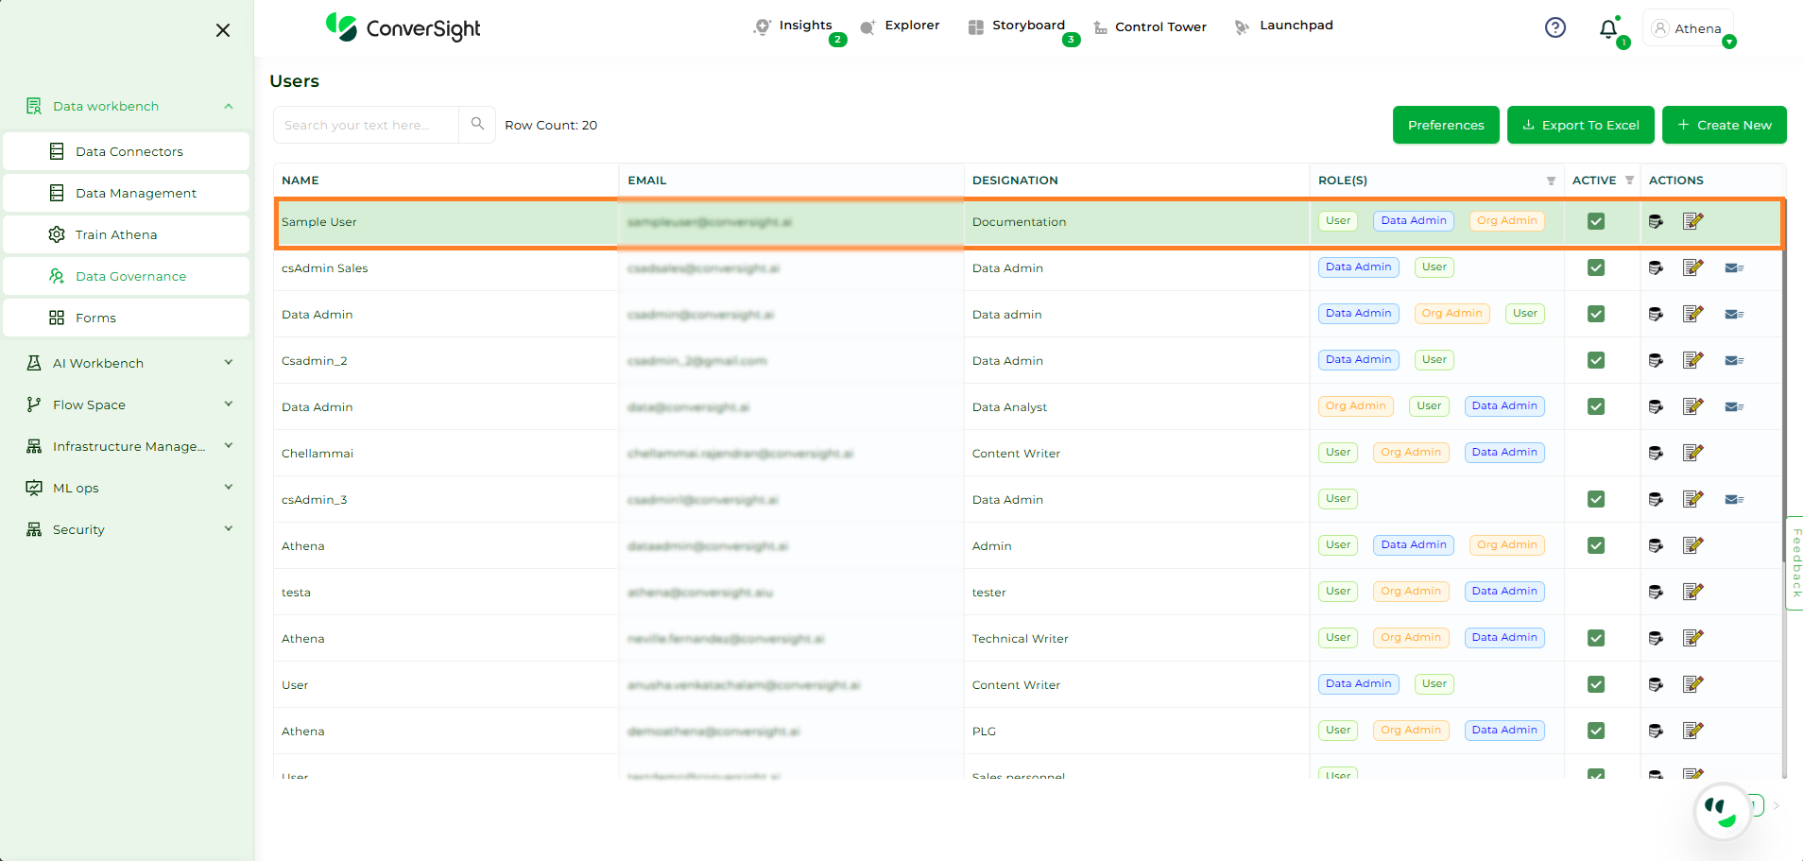
Task: Open the Explorer tab
Action: [901, 26]
